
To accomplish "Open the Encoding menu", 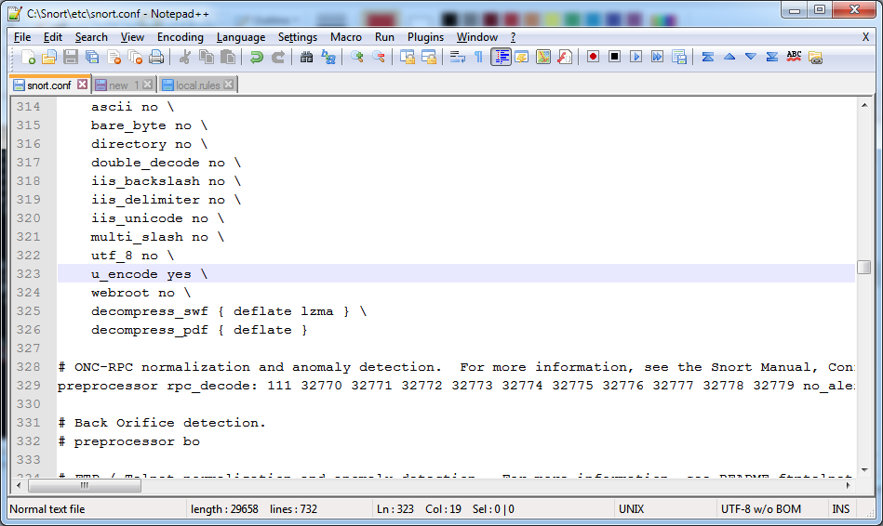I will click(180, 37).
